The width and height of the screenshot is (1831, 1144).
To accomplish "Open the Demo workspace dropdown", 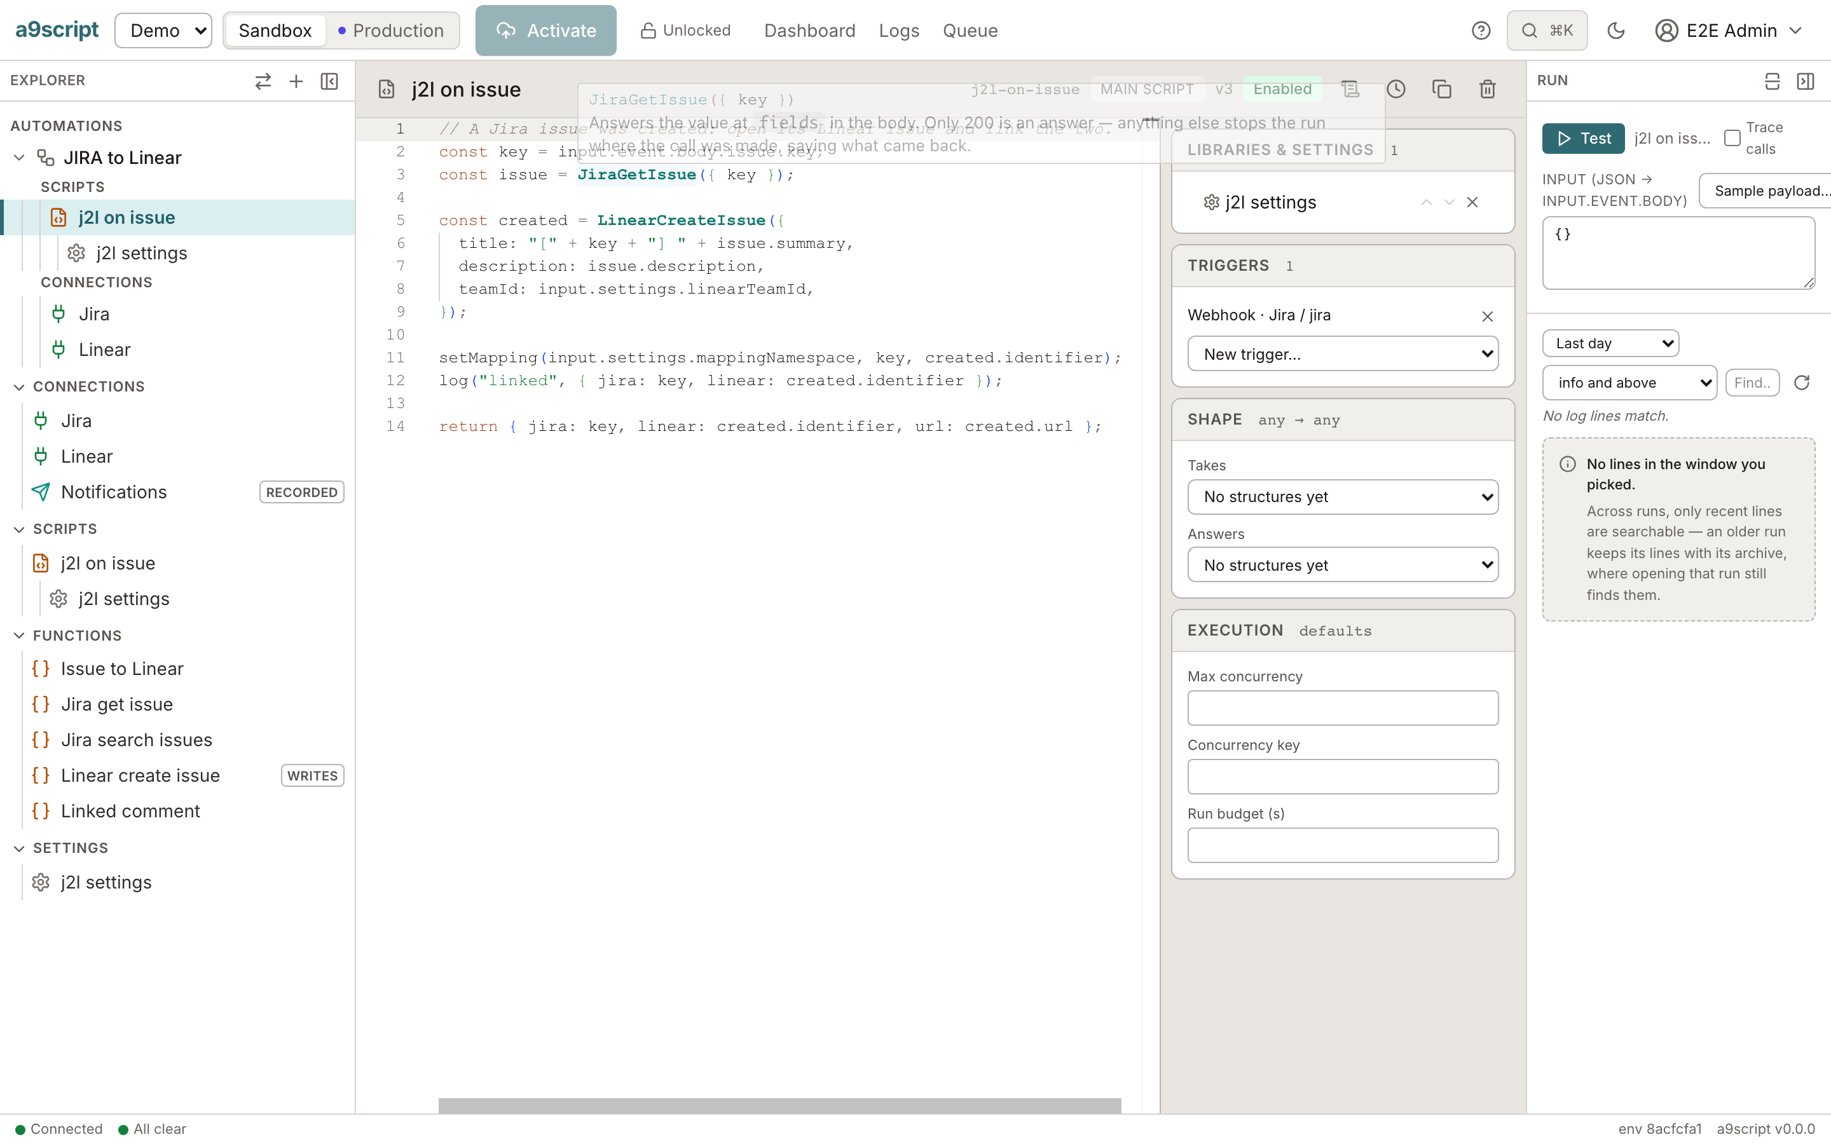I will [163, 31].
